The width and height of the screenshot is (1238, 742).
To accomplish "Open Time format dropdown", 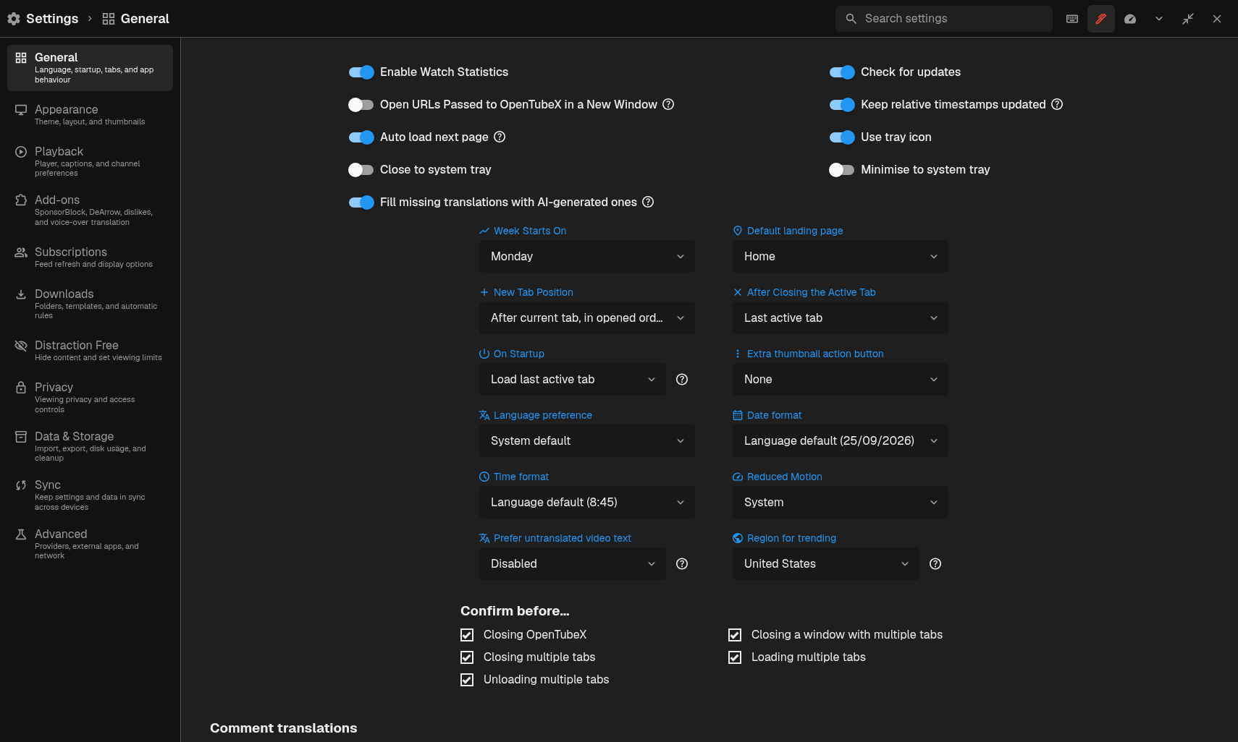I will click(x=587, y=503).
